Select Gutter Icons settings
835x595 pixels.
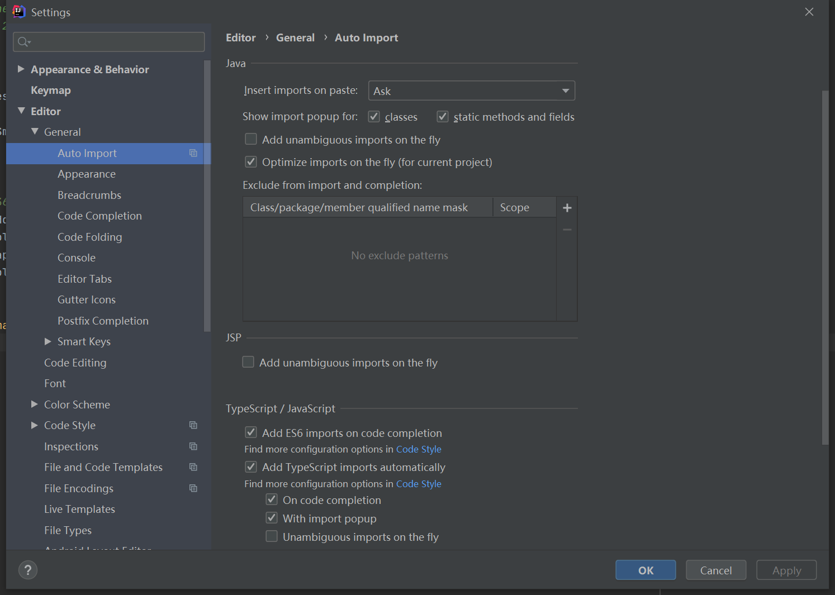[x=87, y=299]
